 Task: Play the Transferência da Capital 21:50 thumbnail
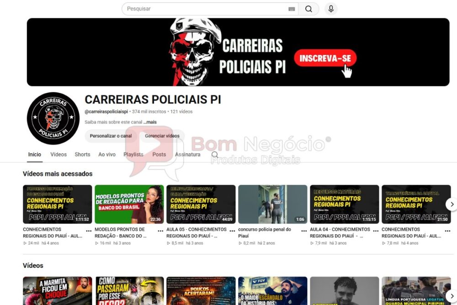(x=416, y=204)
